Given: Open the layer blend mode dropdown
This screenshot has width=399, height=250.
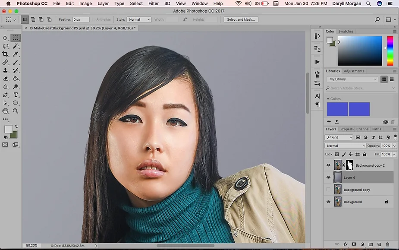Looking at the screenshot, I should 345,146.
